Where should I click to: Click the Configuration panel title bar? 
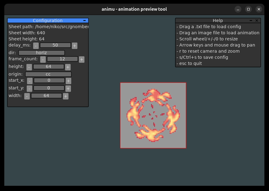click(48, 21)
